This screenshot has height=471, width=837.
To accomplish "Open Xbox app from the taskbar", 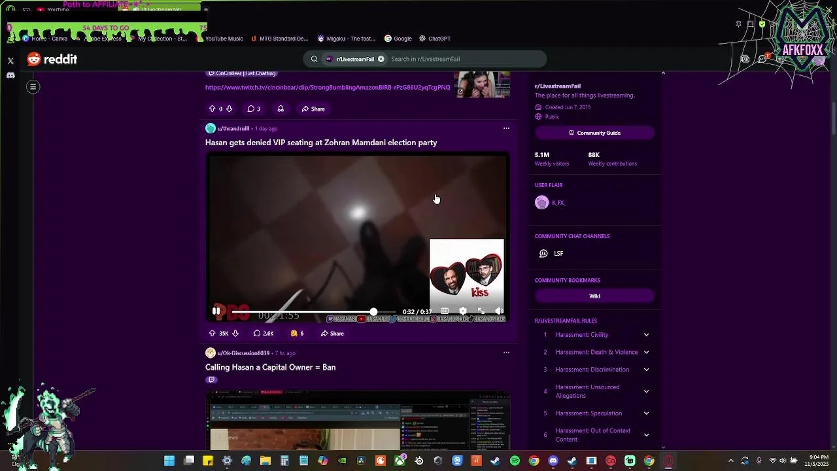I will (400, 461).
